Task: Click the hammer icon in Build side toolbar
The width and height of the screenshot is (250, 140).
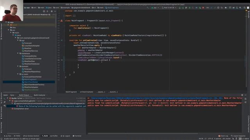Action: 5,98
